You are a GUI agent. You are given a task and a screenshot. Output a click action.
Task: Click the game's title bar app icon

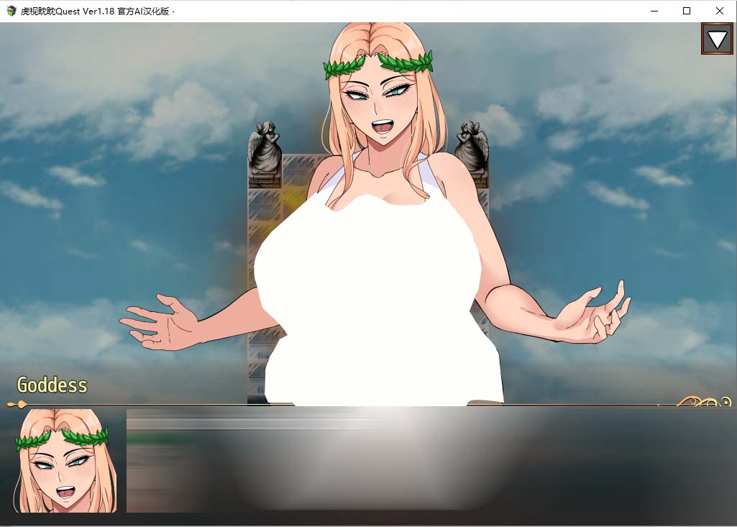point(11,11)
